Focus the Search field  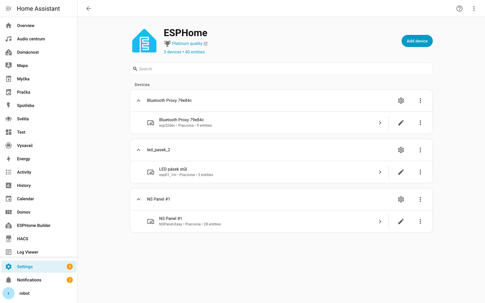281,69
